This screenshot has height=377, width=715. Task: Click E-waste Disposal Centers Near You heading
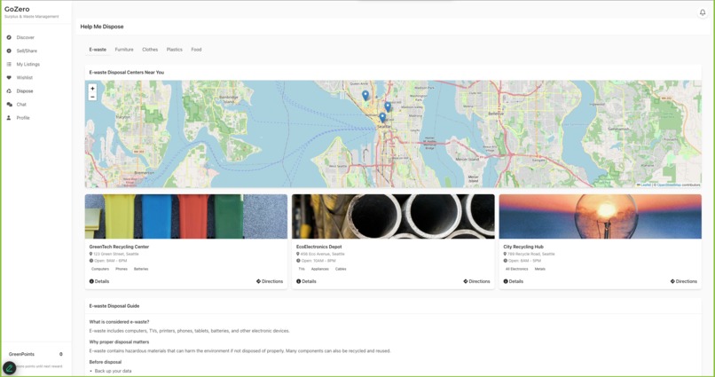[x=126, y=72]
